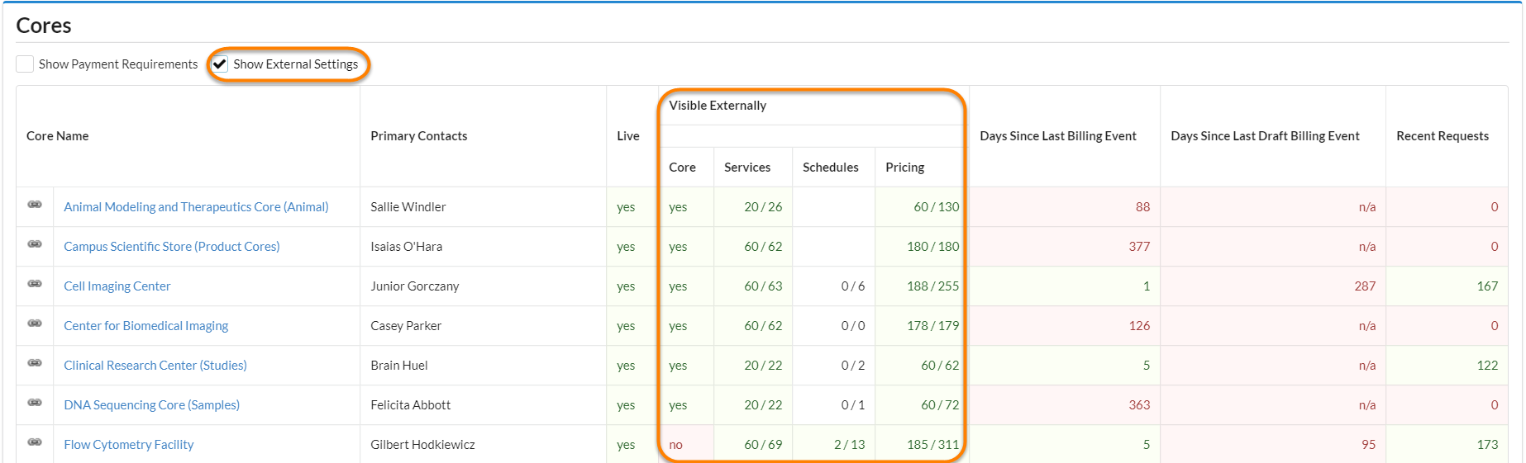The width and height of the screenshot is (1526, 463).
Task: Click link icon beside Center for Biomedical Imaging
Action: 35,324
